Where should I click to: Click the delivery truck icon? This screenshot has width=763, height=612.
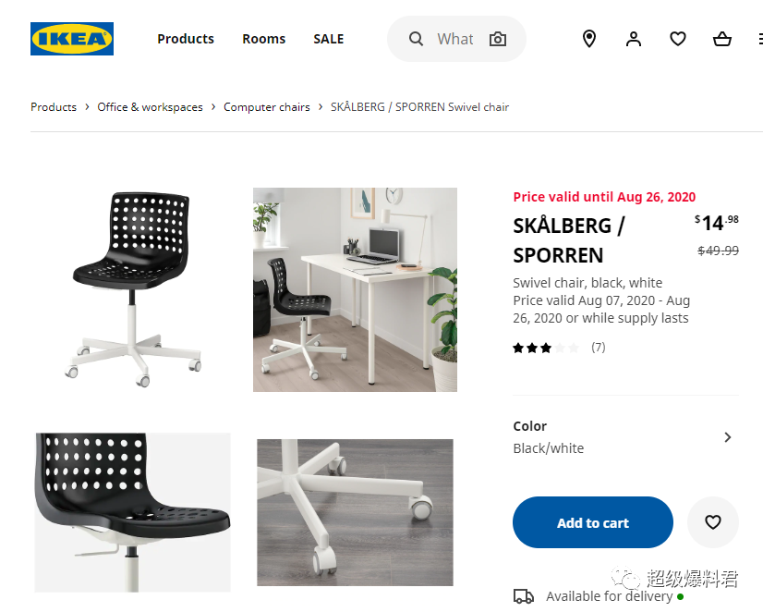pos(524,596)
